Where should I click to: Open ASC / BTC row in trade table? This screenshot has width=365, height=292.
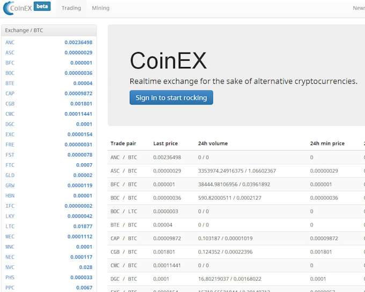point(236,171)
